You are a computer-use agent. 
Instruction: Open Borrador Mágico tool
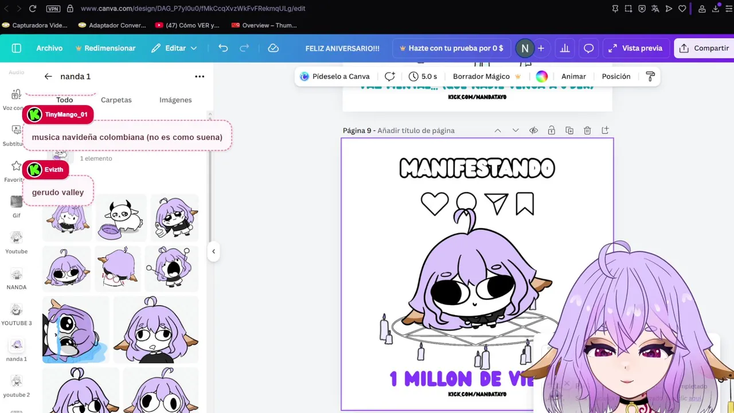click(487, 76)
